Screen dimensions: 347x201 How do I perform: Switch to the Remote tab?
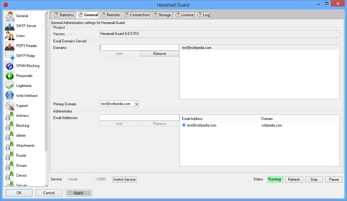[110, 15]
